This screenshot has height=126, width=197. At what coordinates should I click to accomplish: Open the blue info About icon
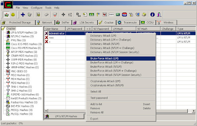tap(152, 15)
